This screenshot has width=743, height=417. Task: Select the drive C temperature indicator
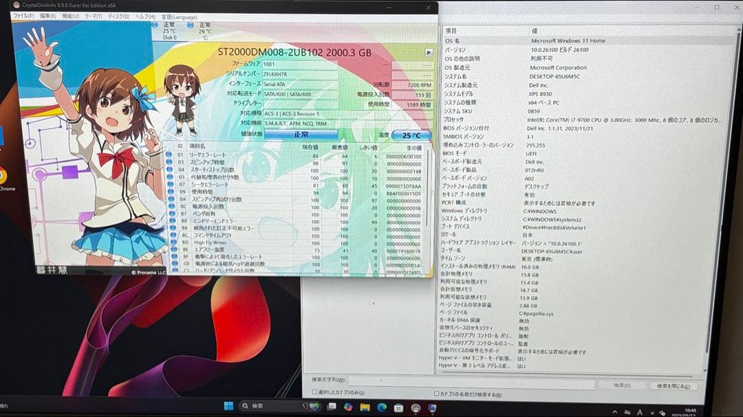point(204,31)
